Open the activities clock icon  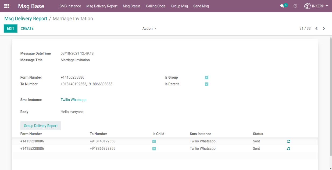pos(295,6)
